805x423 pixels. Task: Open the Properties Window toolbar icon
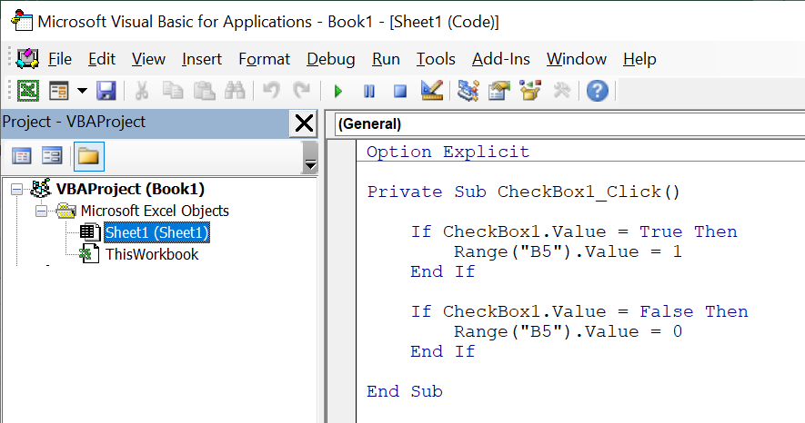[x=499, y=91]
